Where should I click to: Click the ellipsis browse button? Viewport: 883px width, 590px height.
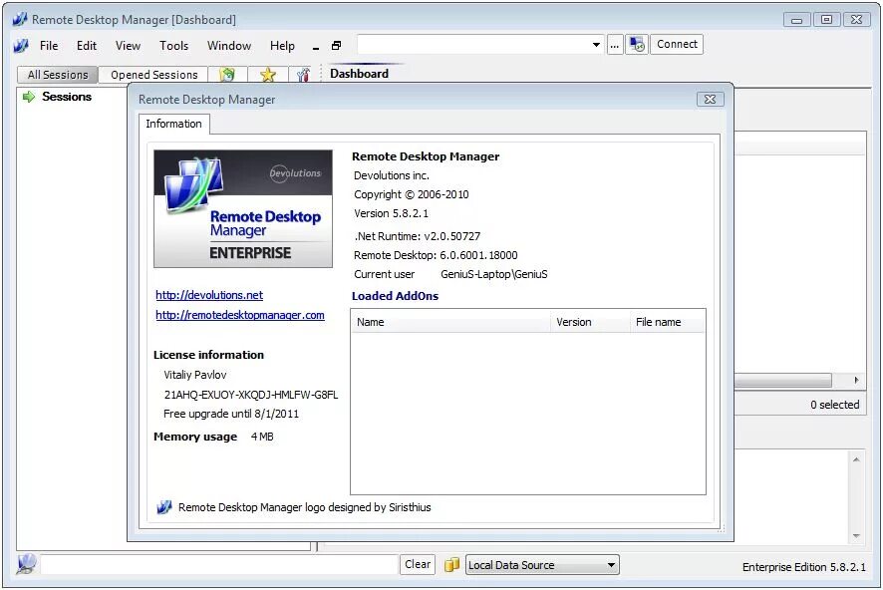tap(614, 45)
